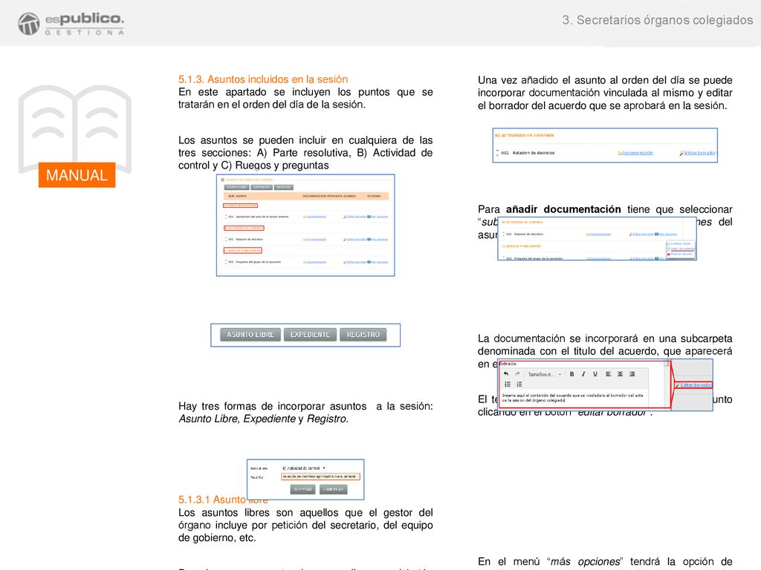Click the 3. Secretarios órganos colegiados header text
Viewport: 761px width, 570px height.
658,20
